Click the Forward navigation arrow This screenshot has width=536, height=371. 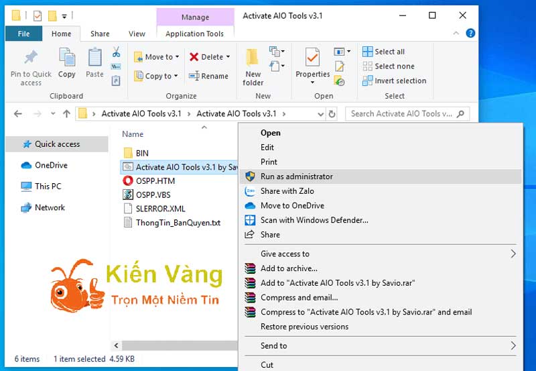click(x=38, y=113)
